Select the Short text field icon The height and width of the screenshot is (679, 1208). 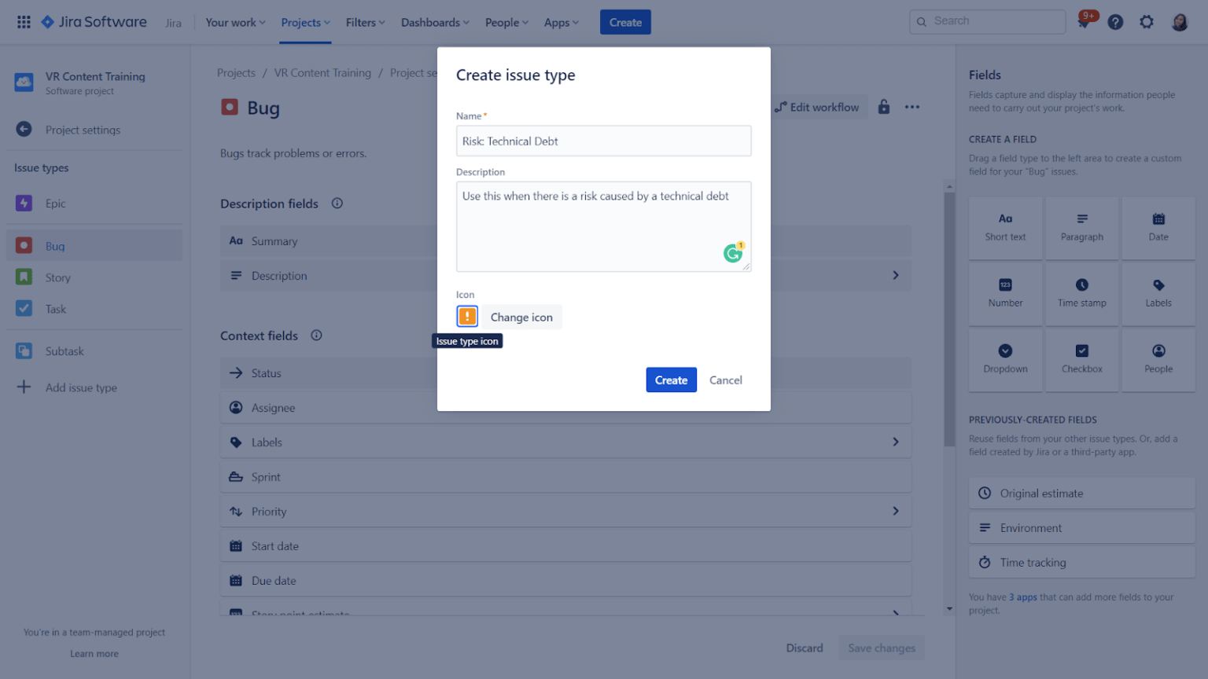click(1005, 219)
